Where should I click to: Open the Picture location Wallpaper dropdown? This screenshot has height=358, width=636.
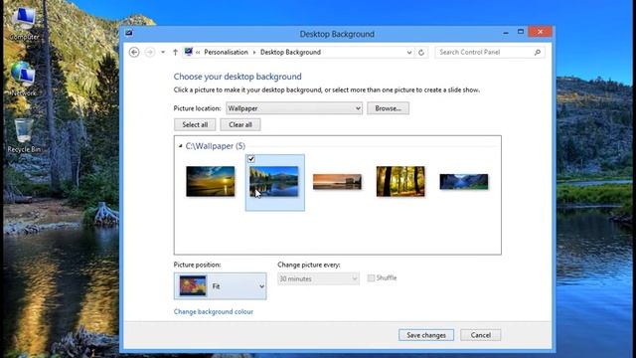point(294,108)
